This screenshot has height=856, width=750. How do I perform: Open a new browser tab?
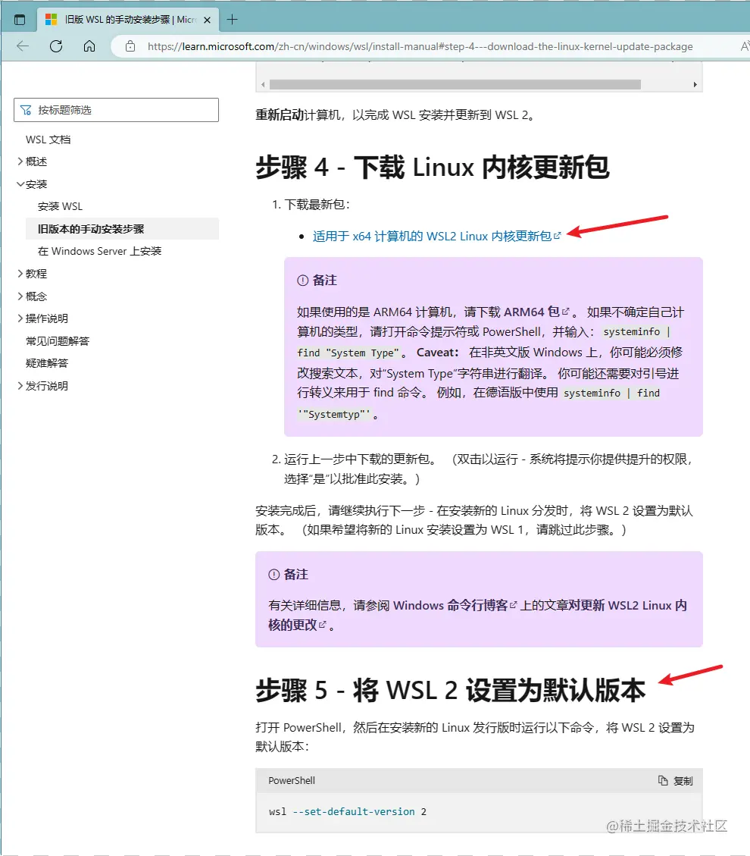pos(232,20)
